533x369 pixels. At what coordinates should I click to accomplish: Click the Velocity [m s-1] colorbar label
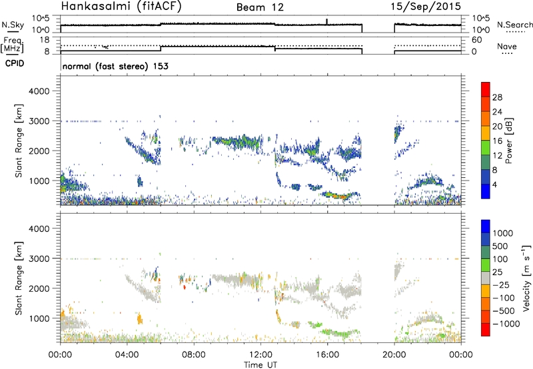coord(526,278)
